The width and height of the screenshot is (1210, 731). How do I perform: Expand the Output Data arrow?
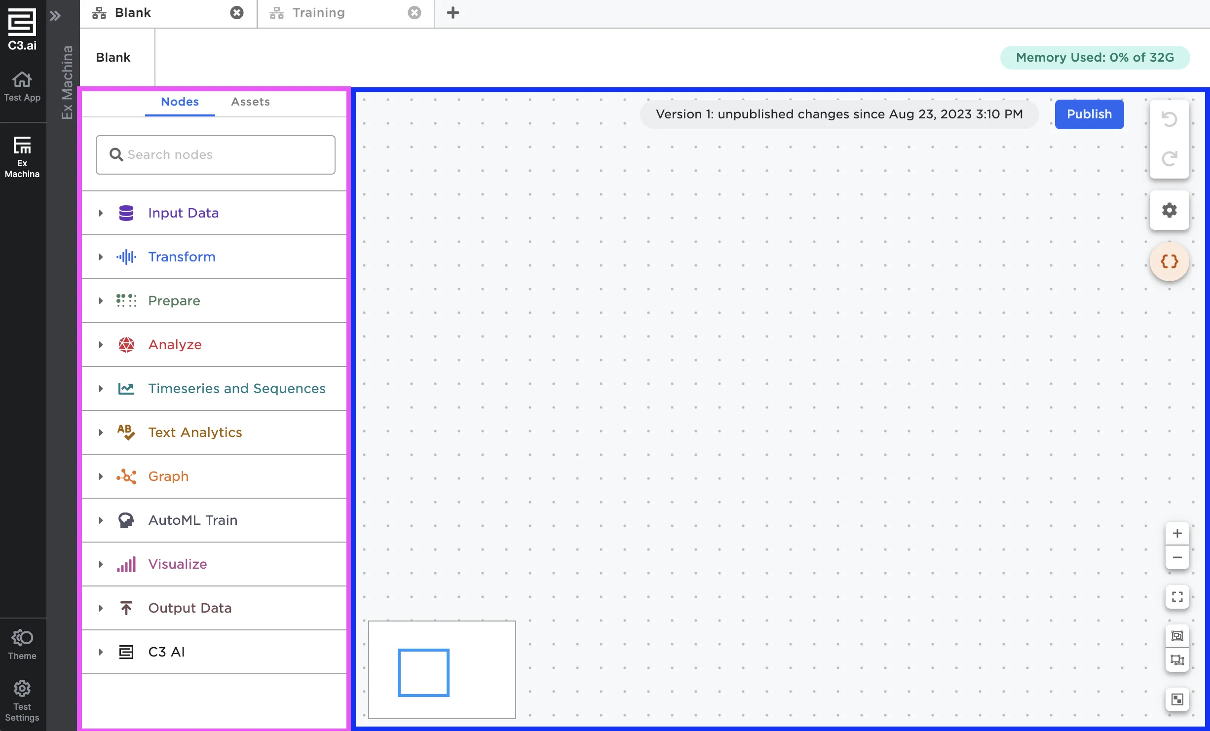pos(101,608)
